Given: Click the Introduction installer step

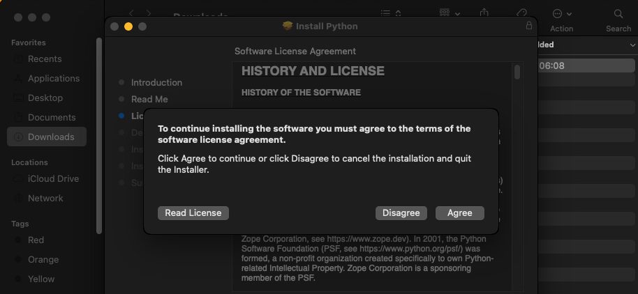Looking at the screenshot, I should [156, 82].
